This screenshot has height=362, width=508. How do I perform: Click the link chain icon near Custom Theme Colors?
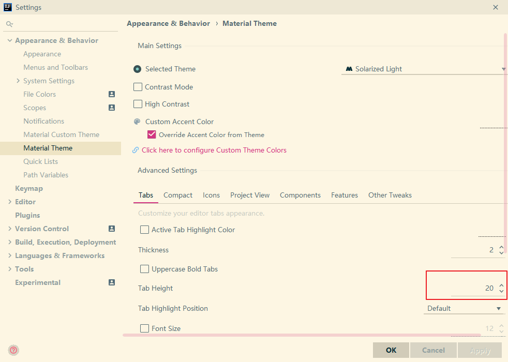point(136,150)
